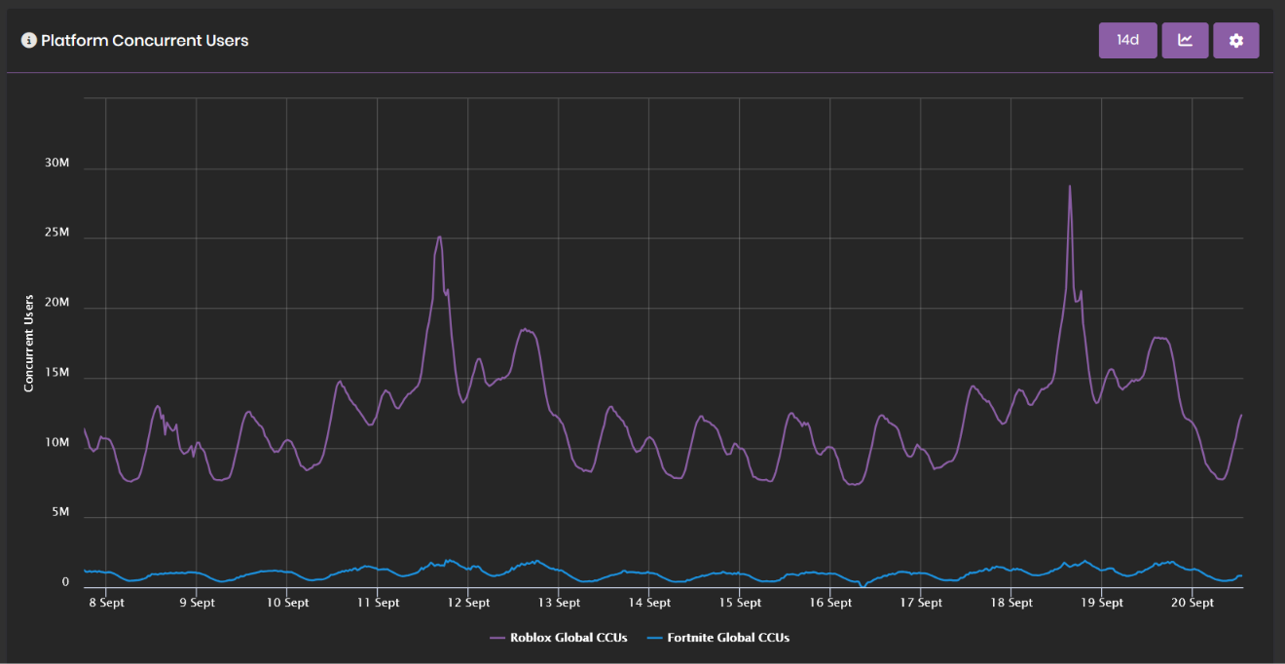The width and height of the screenshot is (1285, 664).
Task: Select the 12 Sept axis label
Action: click(x=468, y=603)
